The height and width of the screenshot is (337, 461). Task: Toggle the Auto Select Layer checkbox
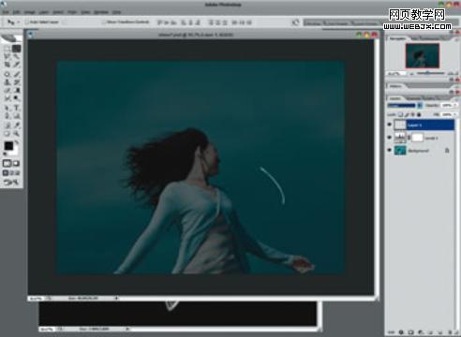click(27, 22)
